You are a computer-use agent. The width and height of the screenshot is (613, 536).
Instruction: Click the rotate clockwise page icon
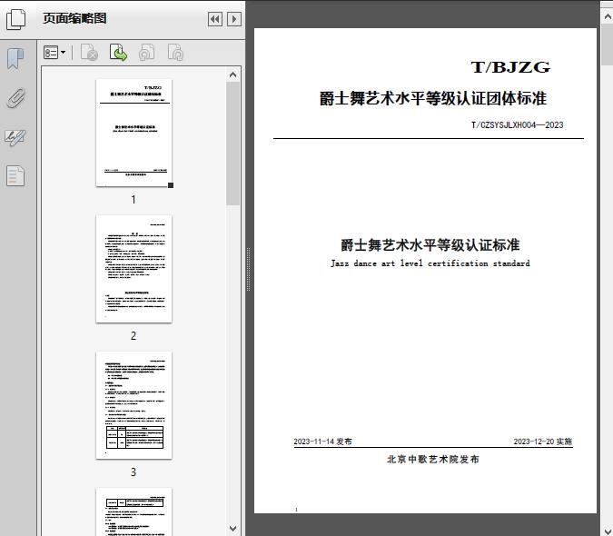coord(175,54)
